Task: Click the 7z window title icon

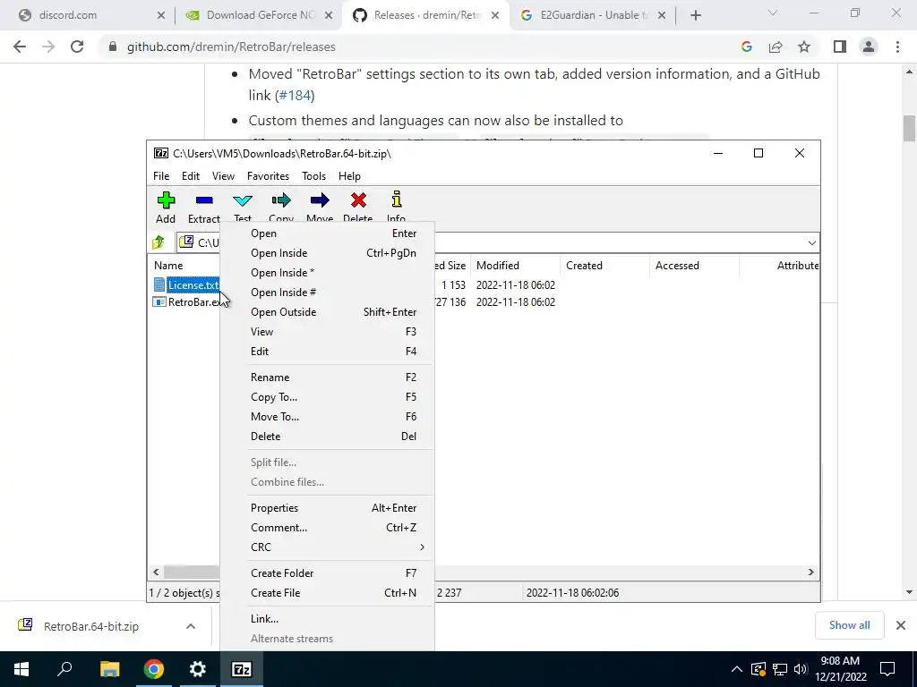Action: [161, 153]
